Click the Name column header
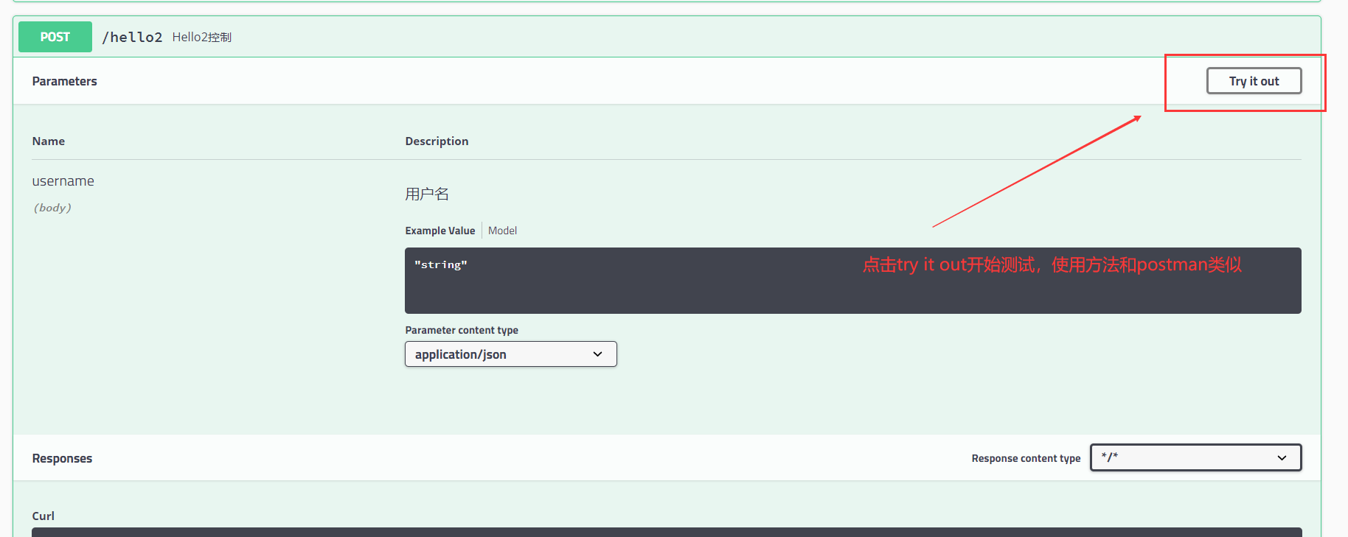This screenshot has height=537, width=1348. pyautogui.click(x=49, y=141)
